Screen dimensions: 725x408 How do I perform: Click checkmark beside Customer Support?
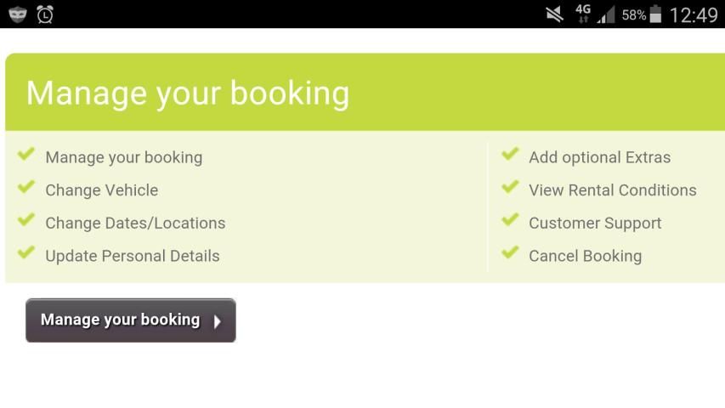click(510, 221)
